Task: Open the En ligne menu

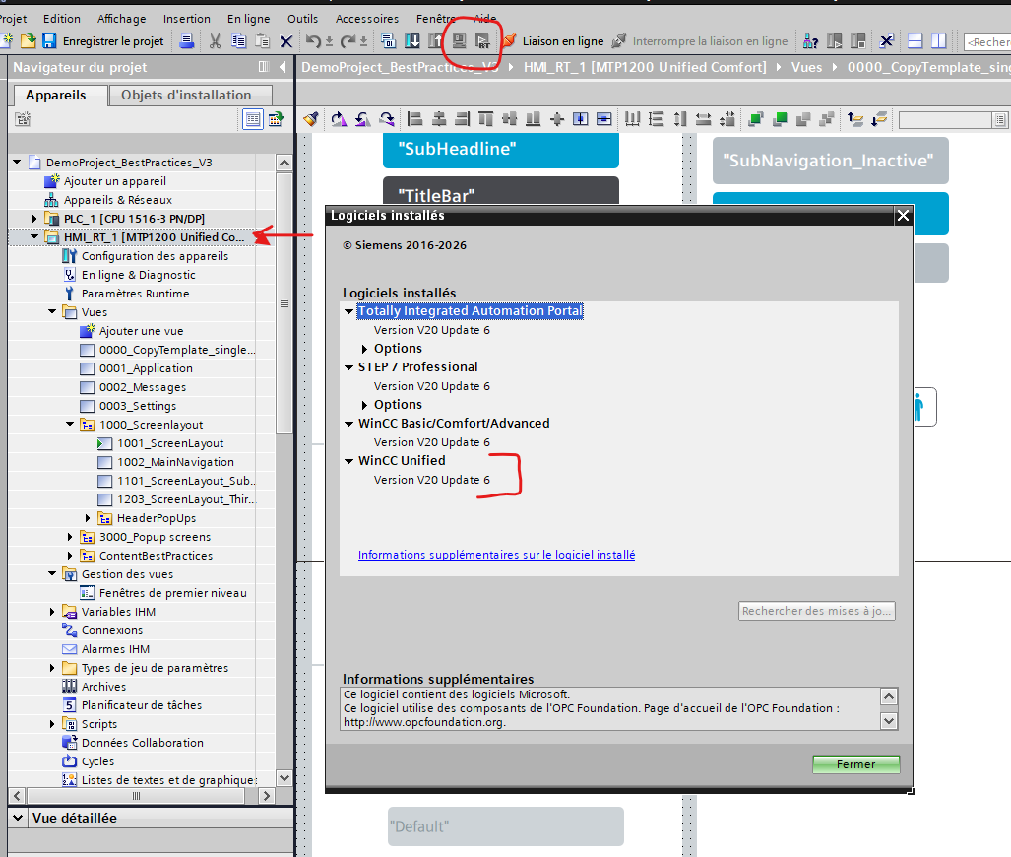Action: tap(249, 19)
